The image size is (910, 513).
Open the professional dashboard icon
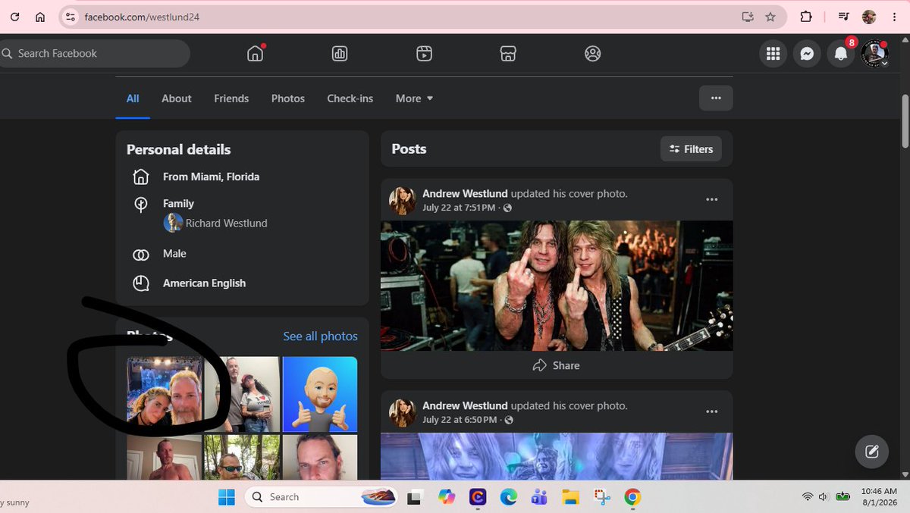340,54
